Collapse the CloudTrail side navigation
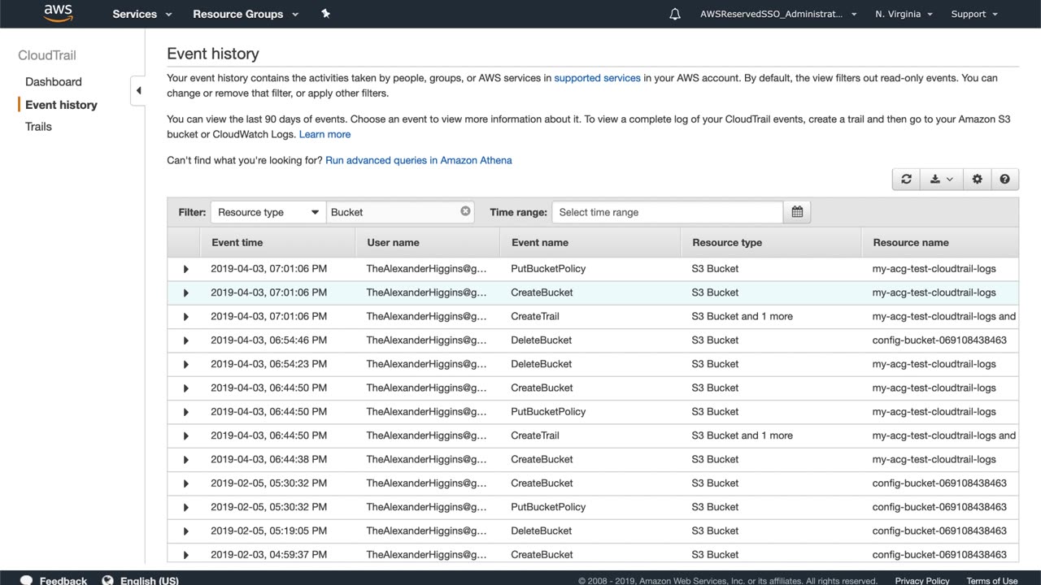 [x=138, y=90]
